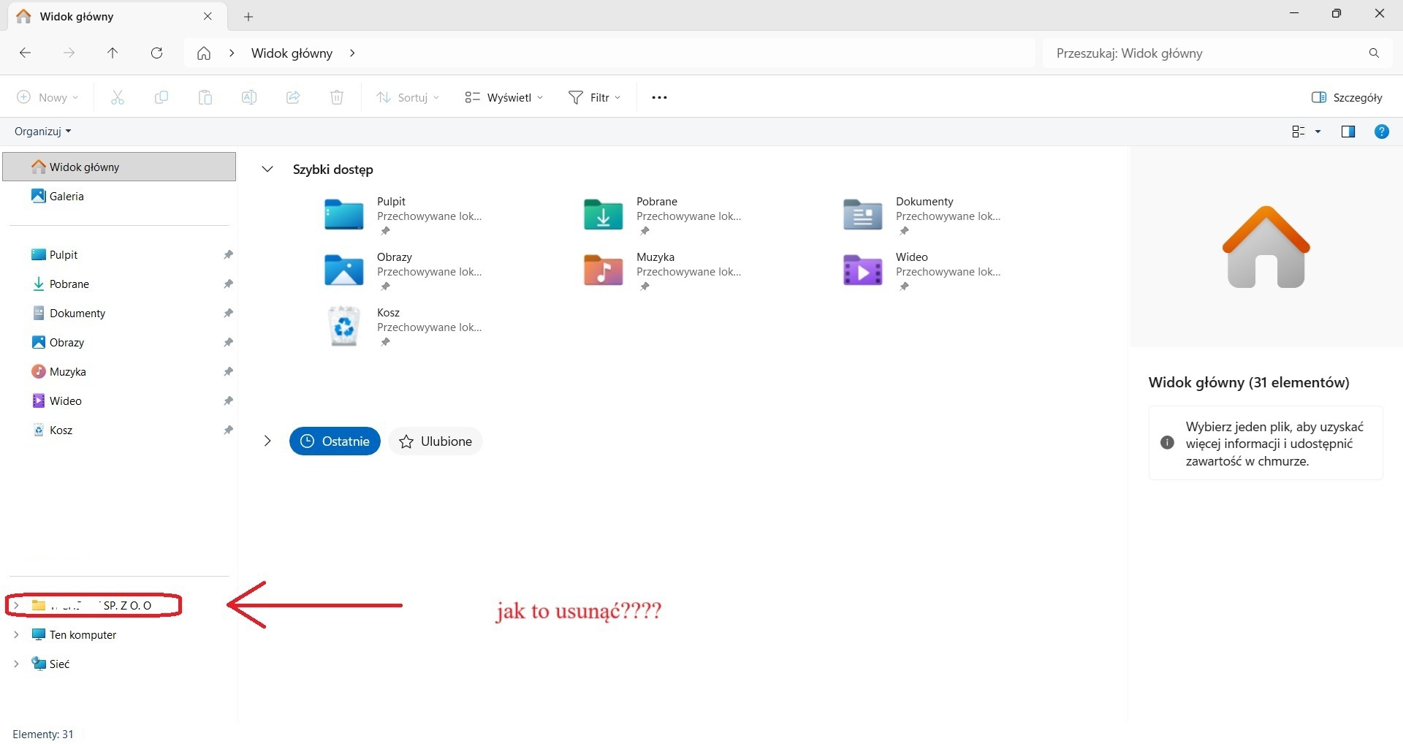Open the Nowy dropdown
Image resolution: width=1403 pixels, height=744 pixels.
tap(47, 97)
